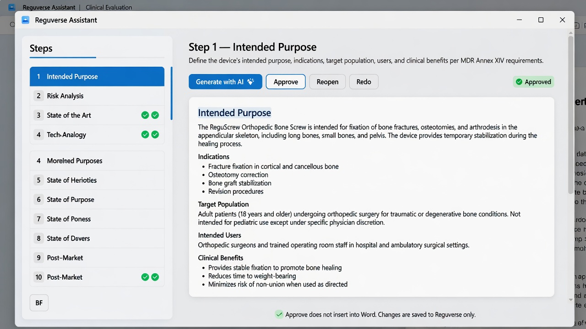Switch to the Tech Analogy step

(97, 134)
